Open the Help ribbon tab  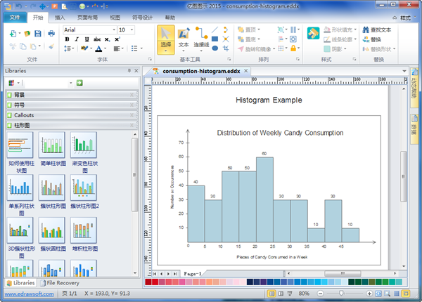point(170,18)
